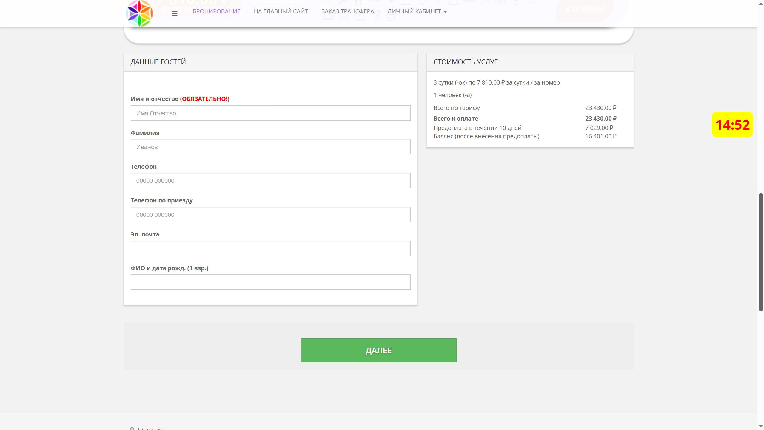Focus the ФИО и дата рожд. field
This screenshot has height=430, width=764.
click(x=270, y=282)
